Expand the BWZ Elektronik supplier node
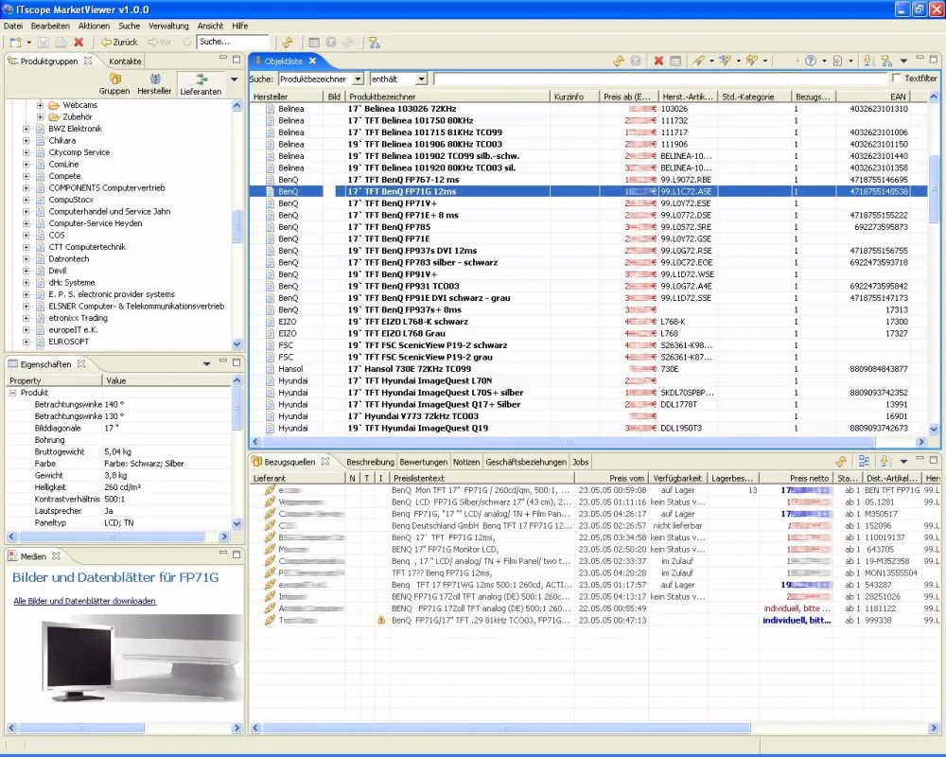Screen dimensions: 946x757 click(x=26, y=129)
